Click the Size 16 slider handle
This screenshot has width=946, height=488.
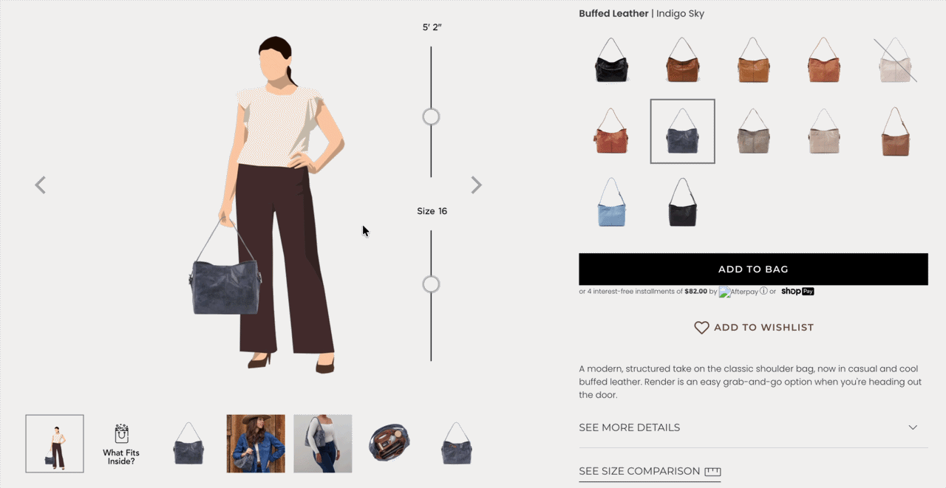point(431,284)
